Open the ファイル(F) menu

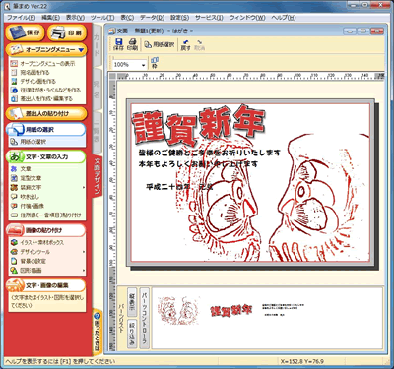coord(22,18)
